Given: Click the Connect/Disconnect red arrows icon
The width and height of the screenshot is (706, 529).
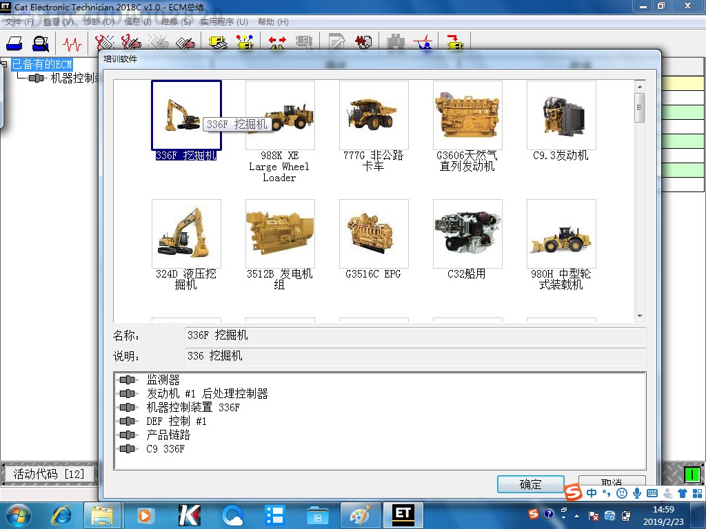Looking at the screenshot, I should [277, 43].
